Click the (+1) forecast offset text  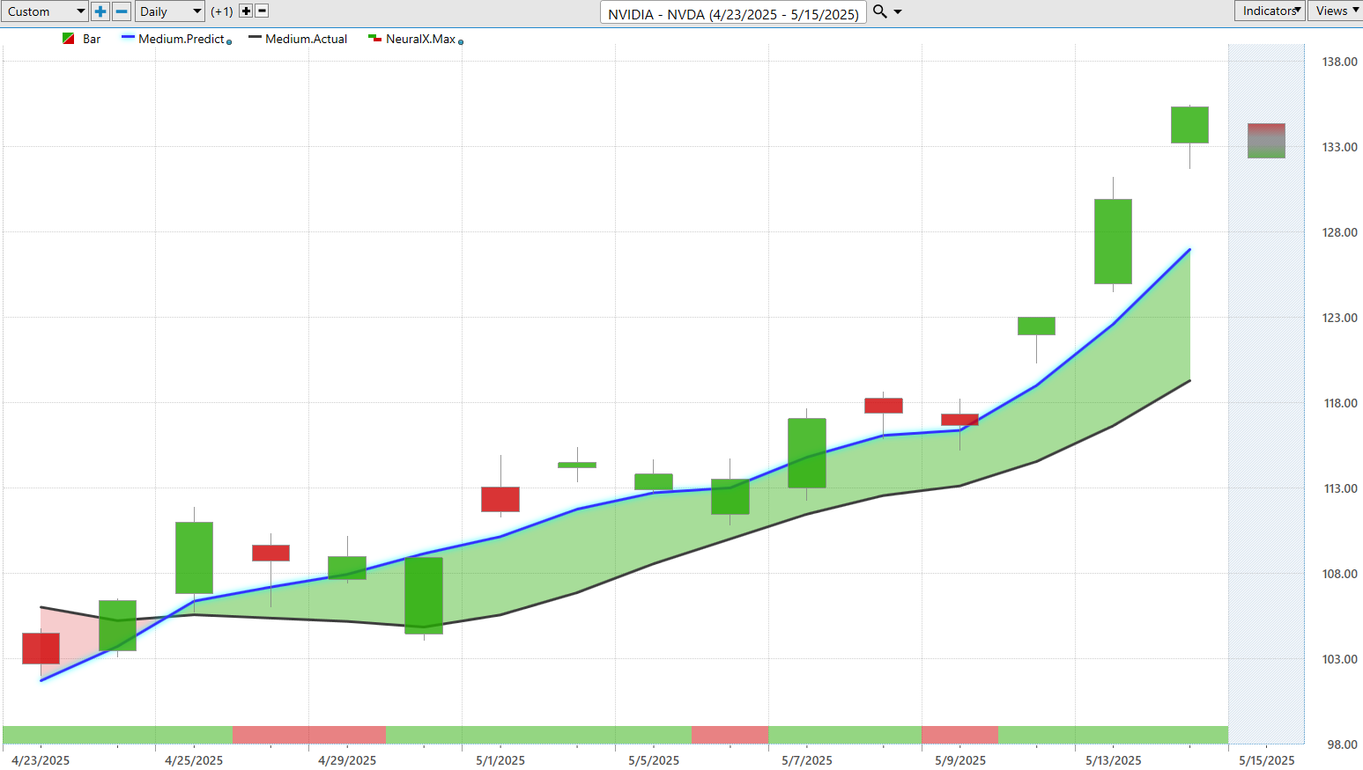(x=222, y=11)
